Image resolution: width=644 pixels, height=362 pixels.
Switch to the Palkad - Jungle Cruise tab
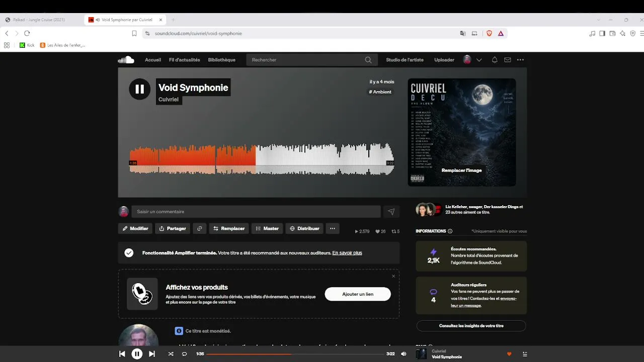click(x=39, y=20)
